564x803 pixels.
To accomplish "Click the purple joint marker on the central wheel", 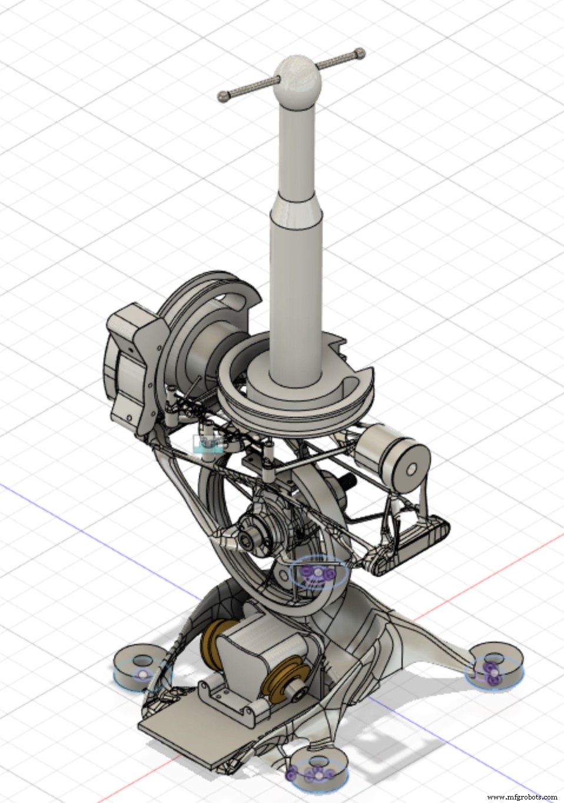I will coord(318,573).
